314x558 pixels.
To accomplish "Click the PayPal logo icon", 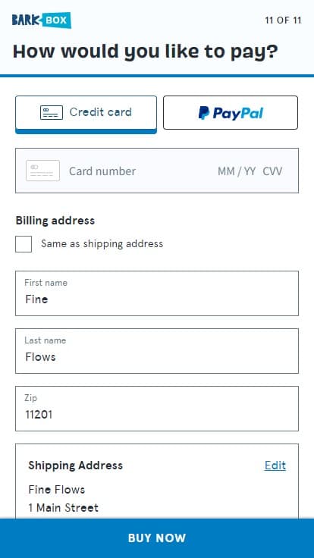I will (204, 113).
